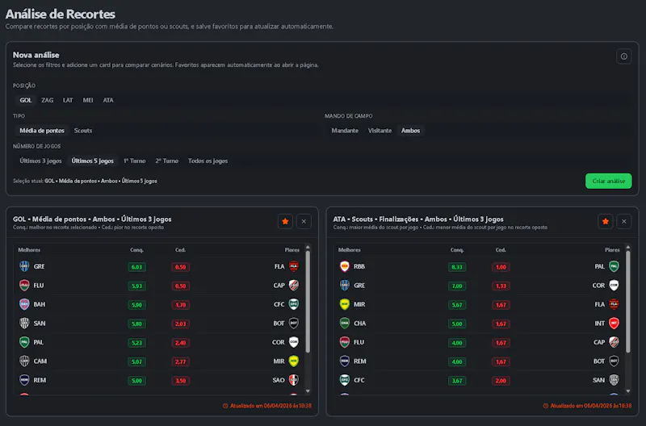
Task: Toggle favorite star on ATA Scouts card
Action: click(x=605, y=221)
